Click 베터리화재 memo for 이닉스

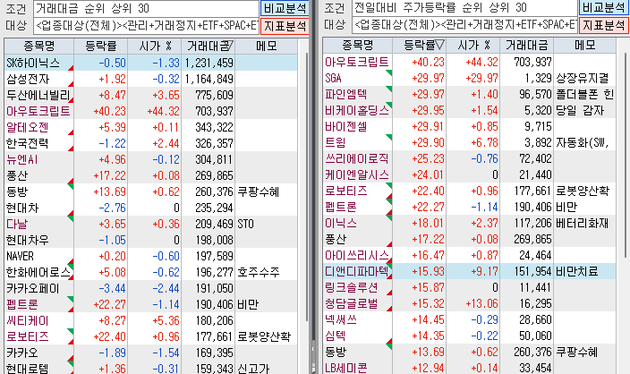[x=583, y=223]
